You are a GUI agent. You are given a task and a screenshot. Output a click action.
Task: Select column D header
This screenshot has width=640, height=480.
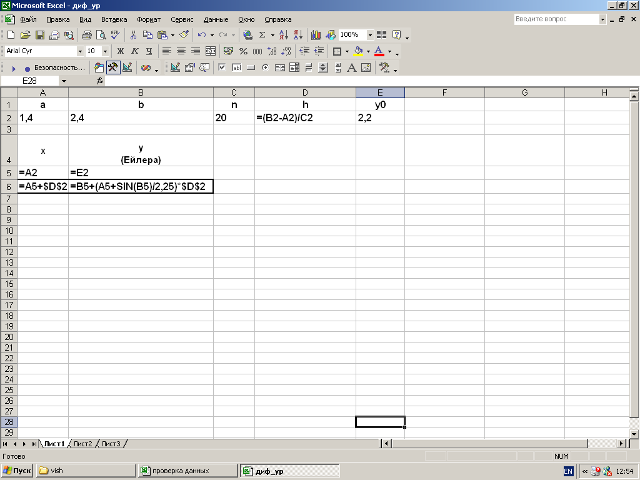[x=305, y=92]
